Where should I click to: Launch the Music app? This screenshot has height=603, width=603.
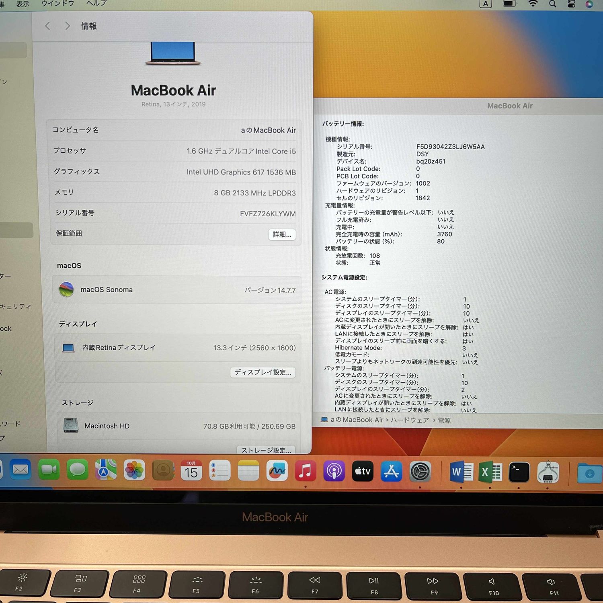click(305, 471)
